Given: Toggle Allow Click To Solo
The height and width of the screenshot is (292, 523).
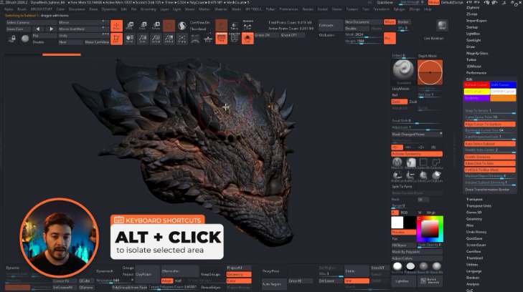Looking at the screenshot, I should (x=490, y=163).
